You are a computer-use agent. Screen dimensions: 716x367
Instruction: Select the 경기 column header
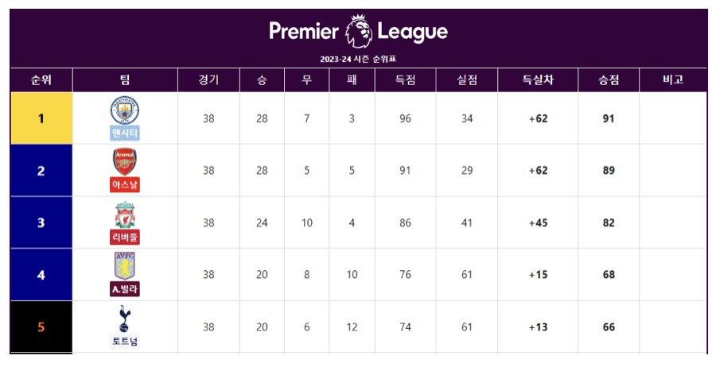[x=208, y=80]
